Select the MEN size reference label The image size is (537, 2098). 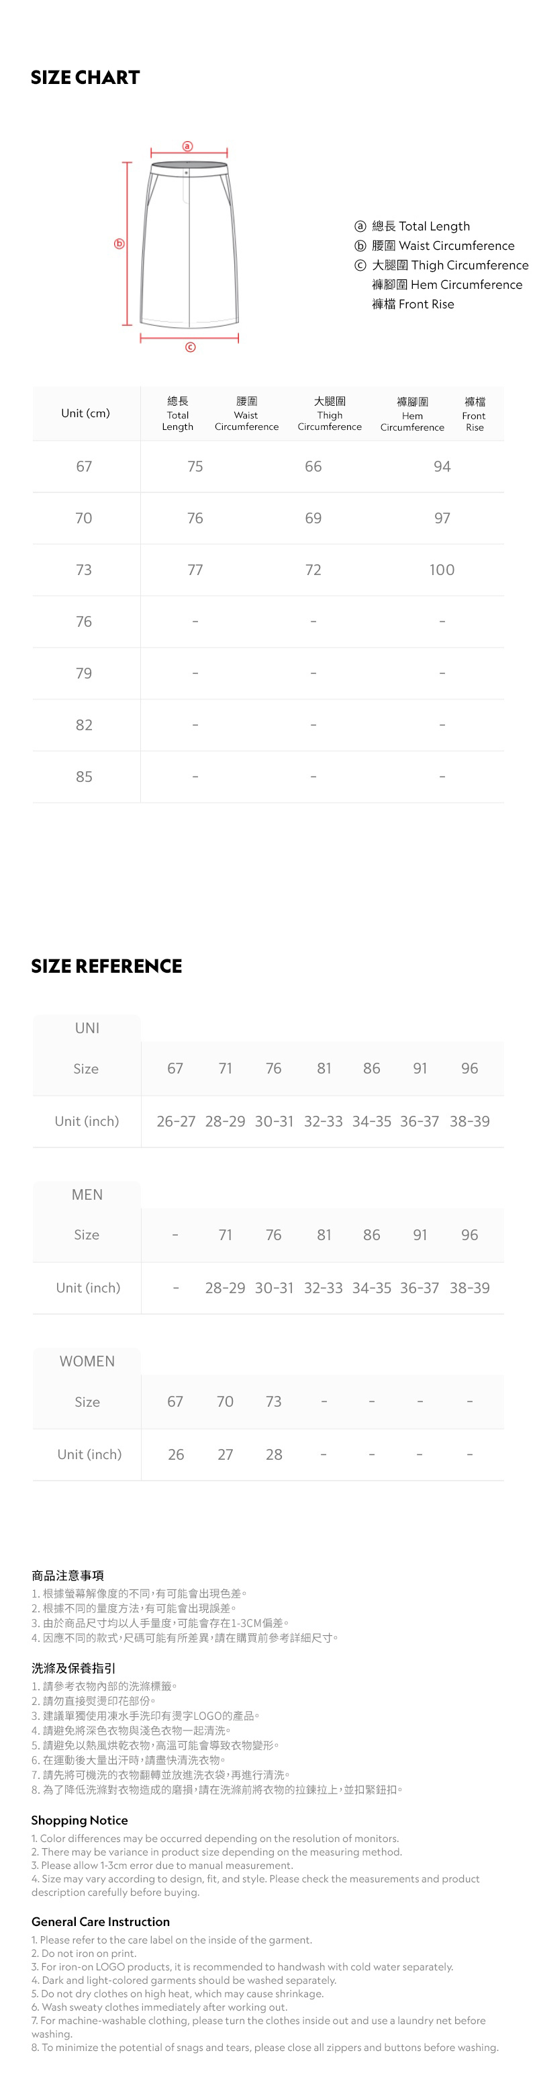click(x=87, y=1195)
